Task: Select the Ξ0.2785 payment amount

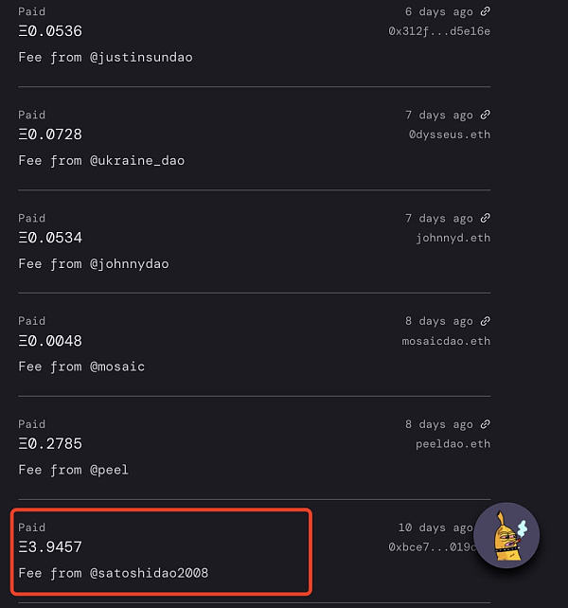Action: pos(50,443)
